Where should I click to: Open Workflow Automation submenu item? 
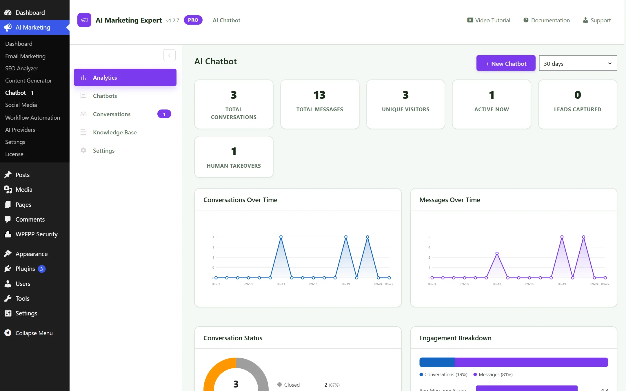(x=32, y=117)
